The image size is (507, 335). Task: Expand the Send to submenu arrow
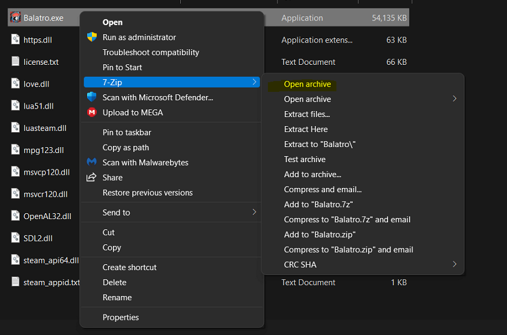coord(254,212)
